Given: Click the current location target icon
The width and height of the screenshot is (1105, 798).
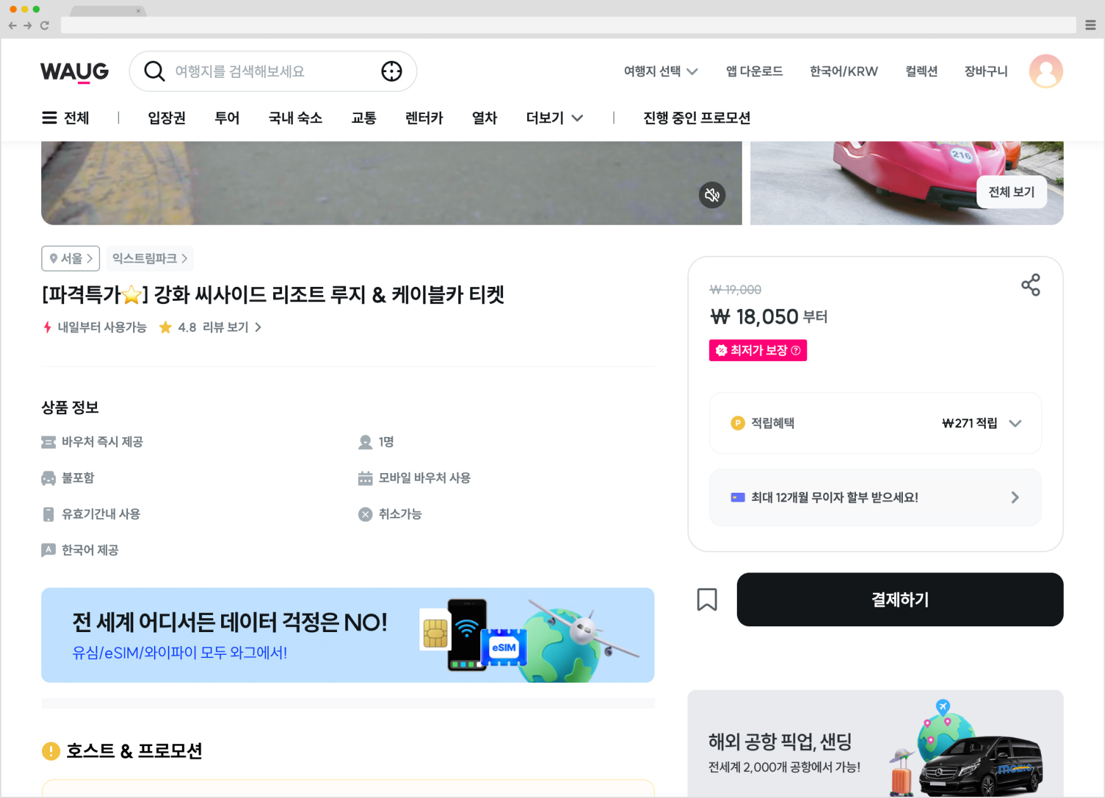Looking at the screenshot, I should click(392, 71).
